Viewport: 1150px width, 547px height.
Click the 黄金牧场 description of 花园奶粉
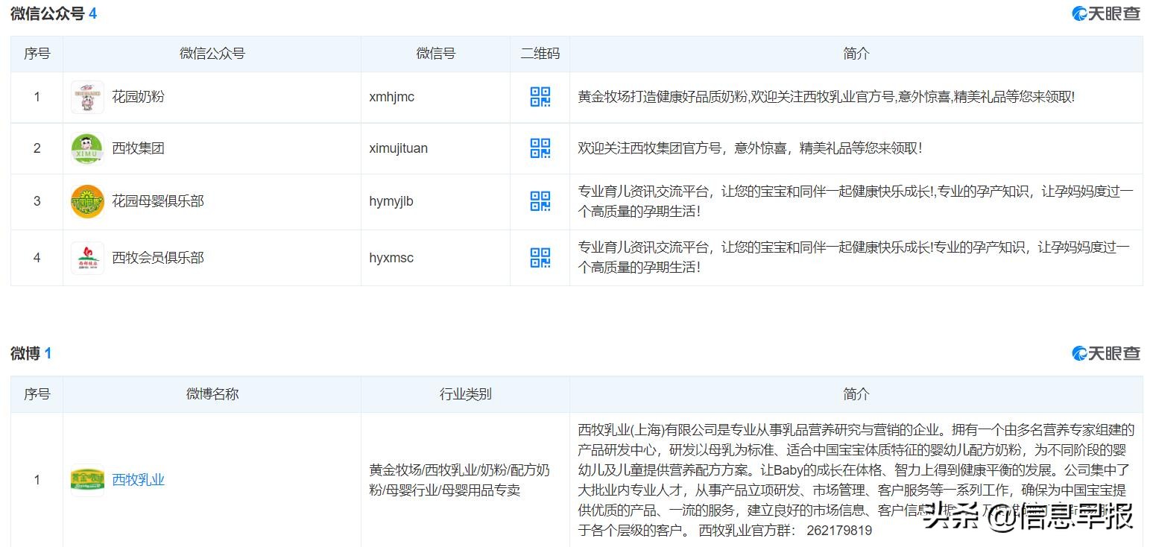point(827,97)
